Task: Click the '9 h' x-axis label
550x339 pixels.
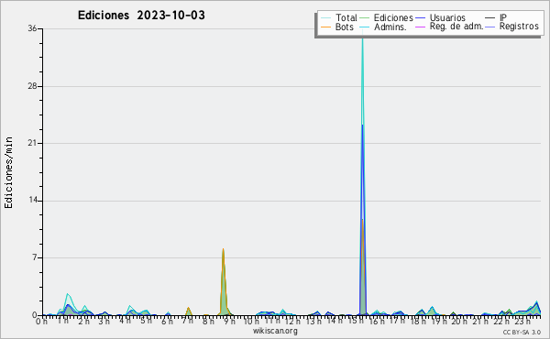Action: (229, 321)
